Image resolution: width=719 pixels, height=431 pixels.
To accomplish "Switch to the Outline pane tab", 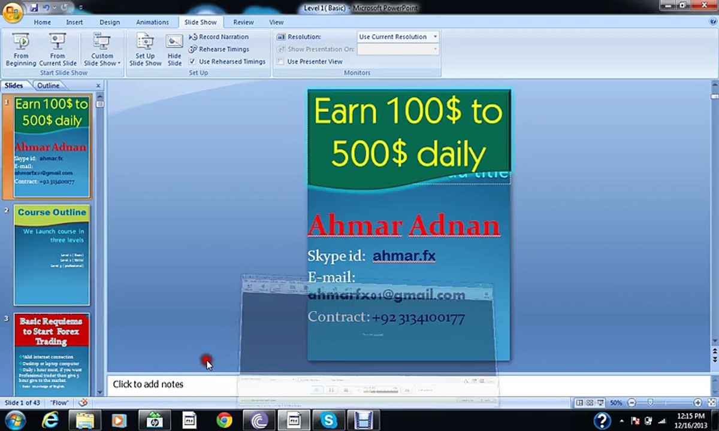I will click(x=49, y=86).
